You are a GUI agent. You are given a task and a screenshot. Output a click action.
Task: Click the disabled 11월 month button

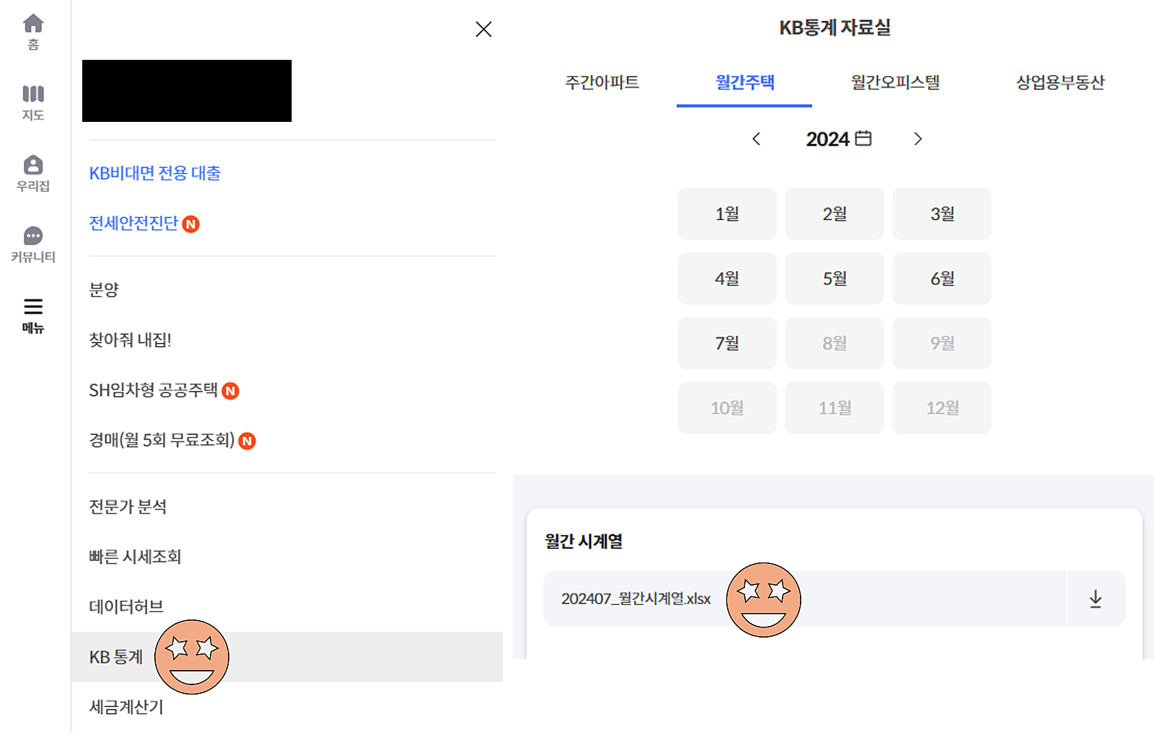pos(834,407)
